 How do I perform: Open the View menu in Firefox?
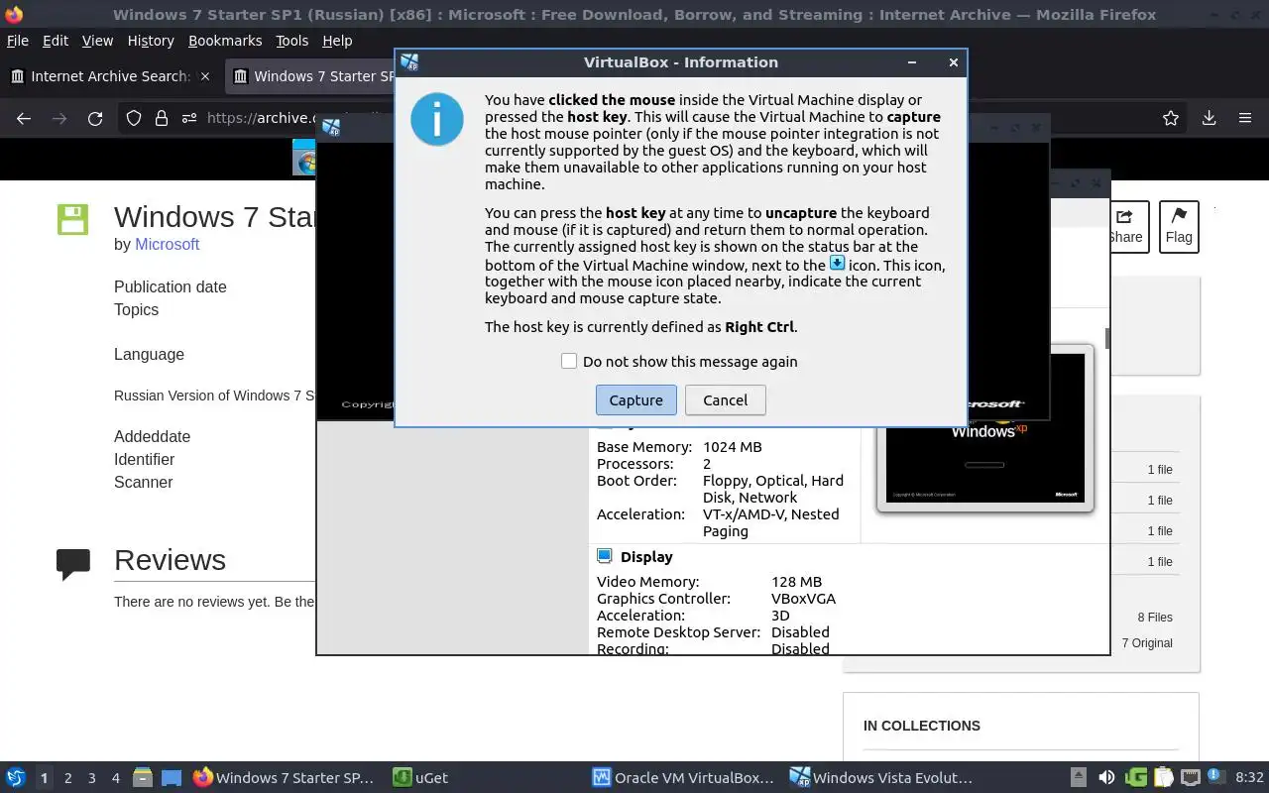pos(97,41)
